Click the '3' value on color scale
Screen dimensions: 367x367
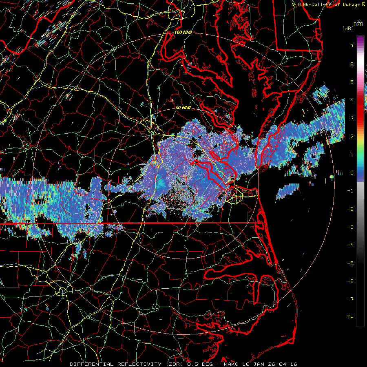(x=352, y=118)
